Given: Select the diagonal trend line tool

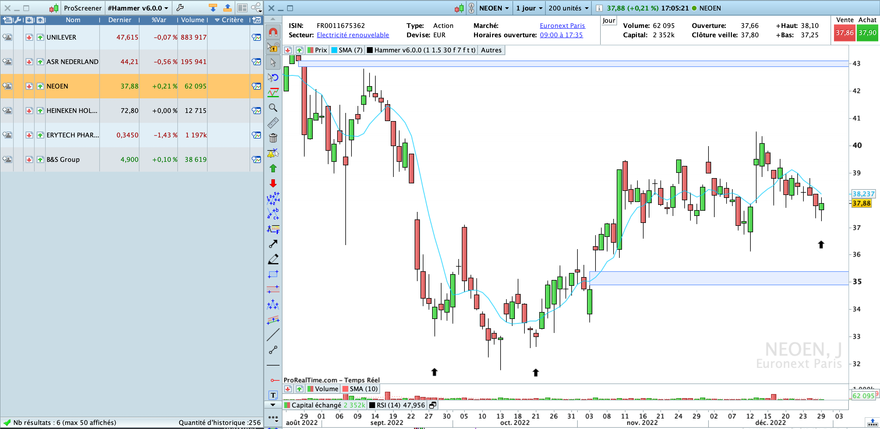Looking at the screenshot, I should [273, 334].
